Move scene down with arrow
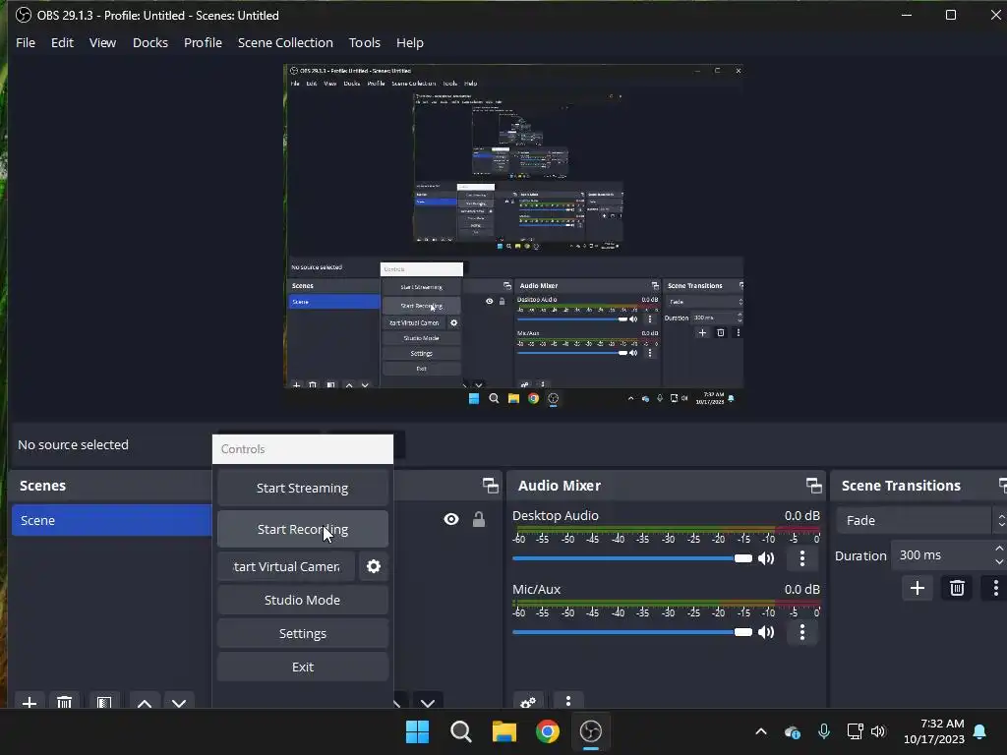Viewport: 1007px width, 755px height. tap(179, 702)
